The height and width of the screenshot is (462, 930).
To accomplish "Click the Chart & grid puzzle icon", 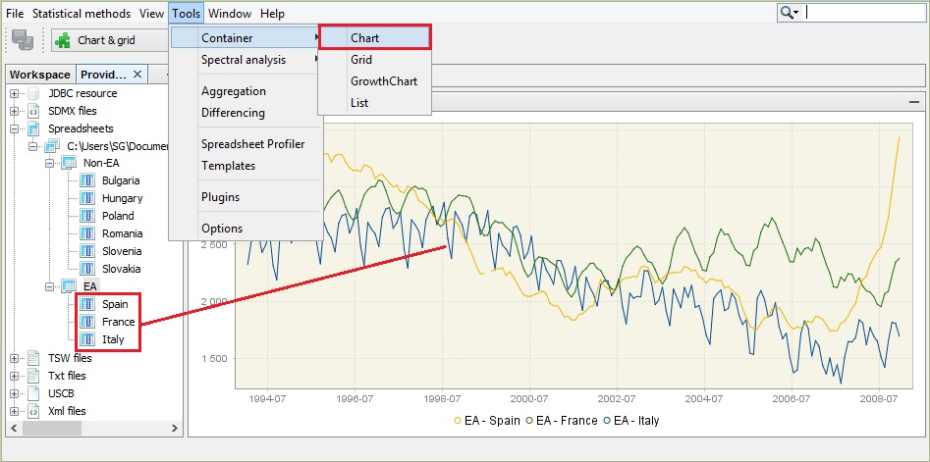I will point(64,40).
